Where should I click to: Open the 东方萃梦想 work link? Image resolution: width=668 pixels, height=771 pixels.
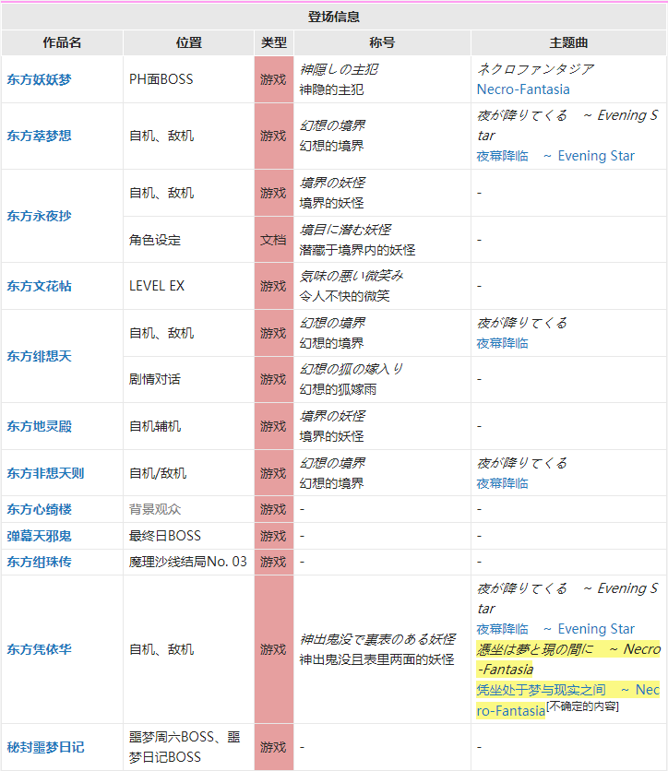(39, 136)
